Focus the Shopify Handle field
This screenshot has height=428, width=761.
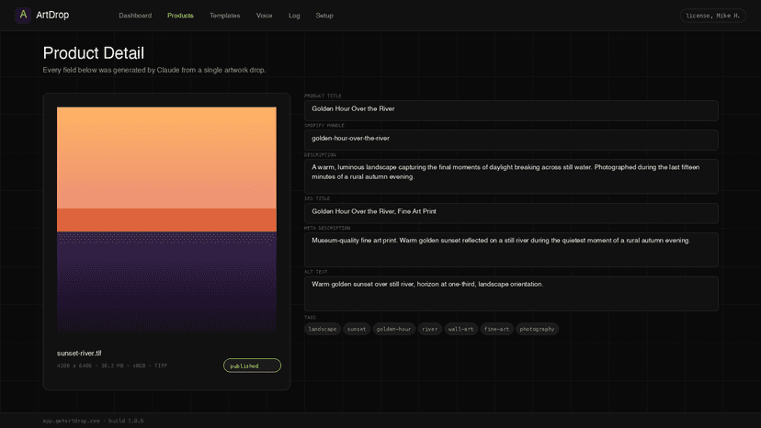(511, 140)
